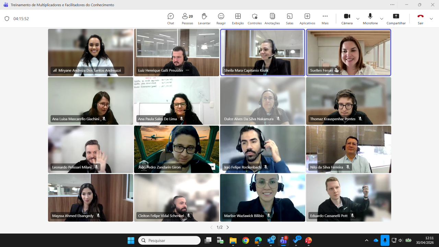This screenshot has width=439, height=247.
Task: Expand the Câmera options arrow
Action: [x=358, y=19]
